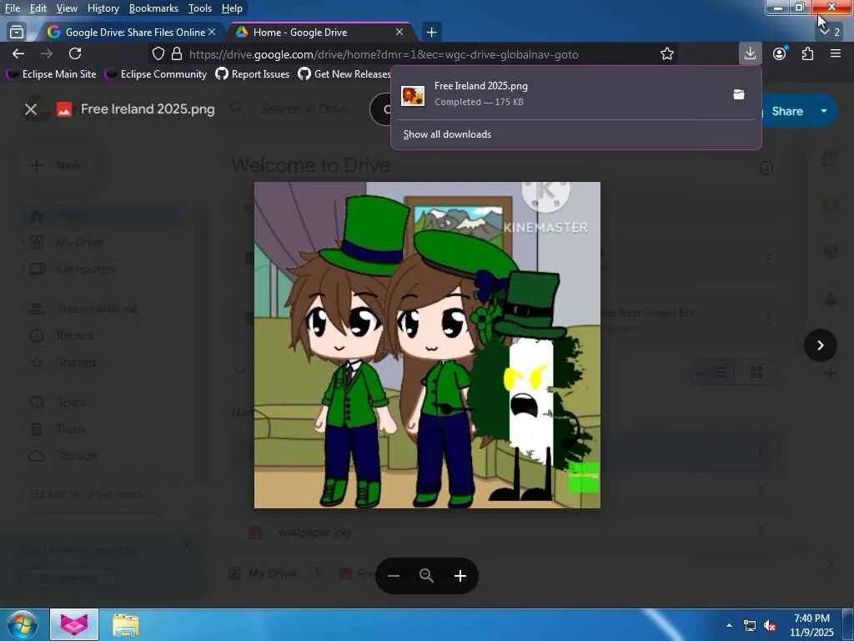The image size is (854, 641).
Task: Show hidden system tray icons
Action: pos(729,625)
